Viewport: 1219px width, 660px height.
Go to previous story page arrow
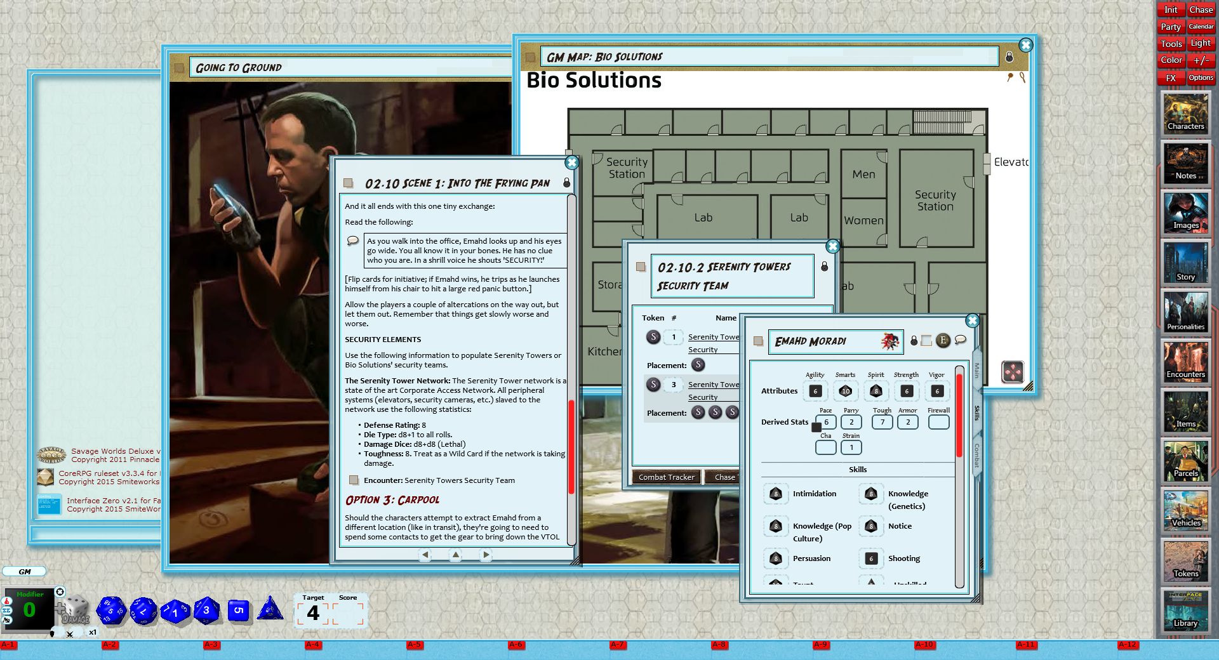tap(425, 555)
